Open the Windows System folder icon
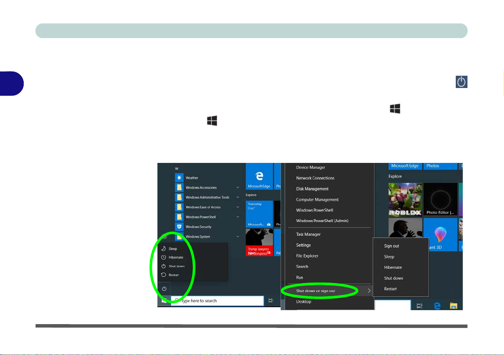The height and width of the screenshot is (355, 504). pos(179,237)
